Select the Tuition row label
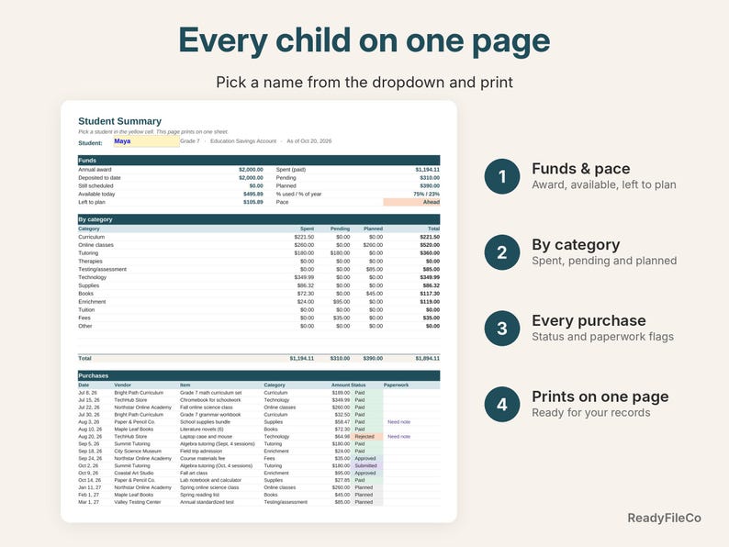 (86, 310)
